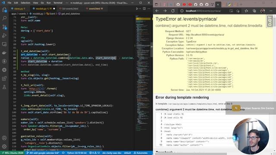
Task: Click the speaker webcam thumbnail
Action: [251, 136]
